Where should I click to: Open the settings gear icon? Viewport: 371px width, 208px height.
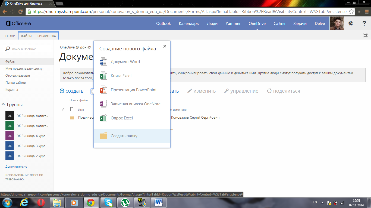click(351, 24)
